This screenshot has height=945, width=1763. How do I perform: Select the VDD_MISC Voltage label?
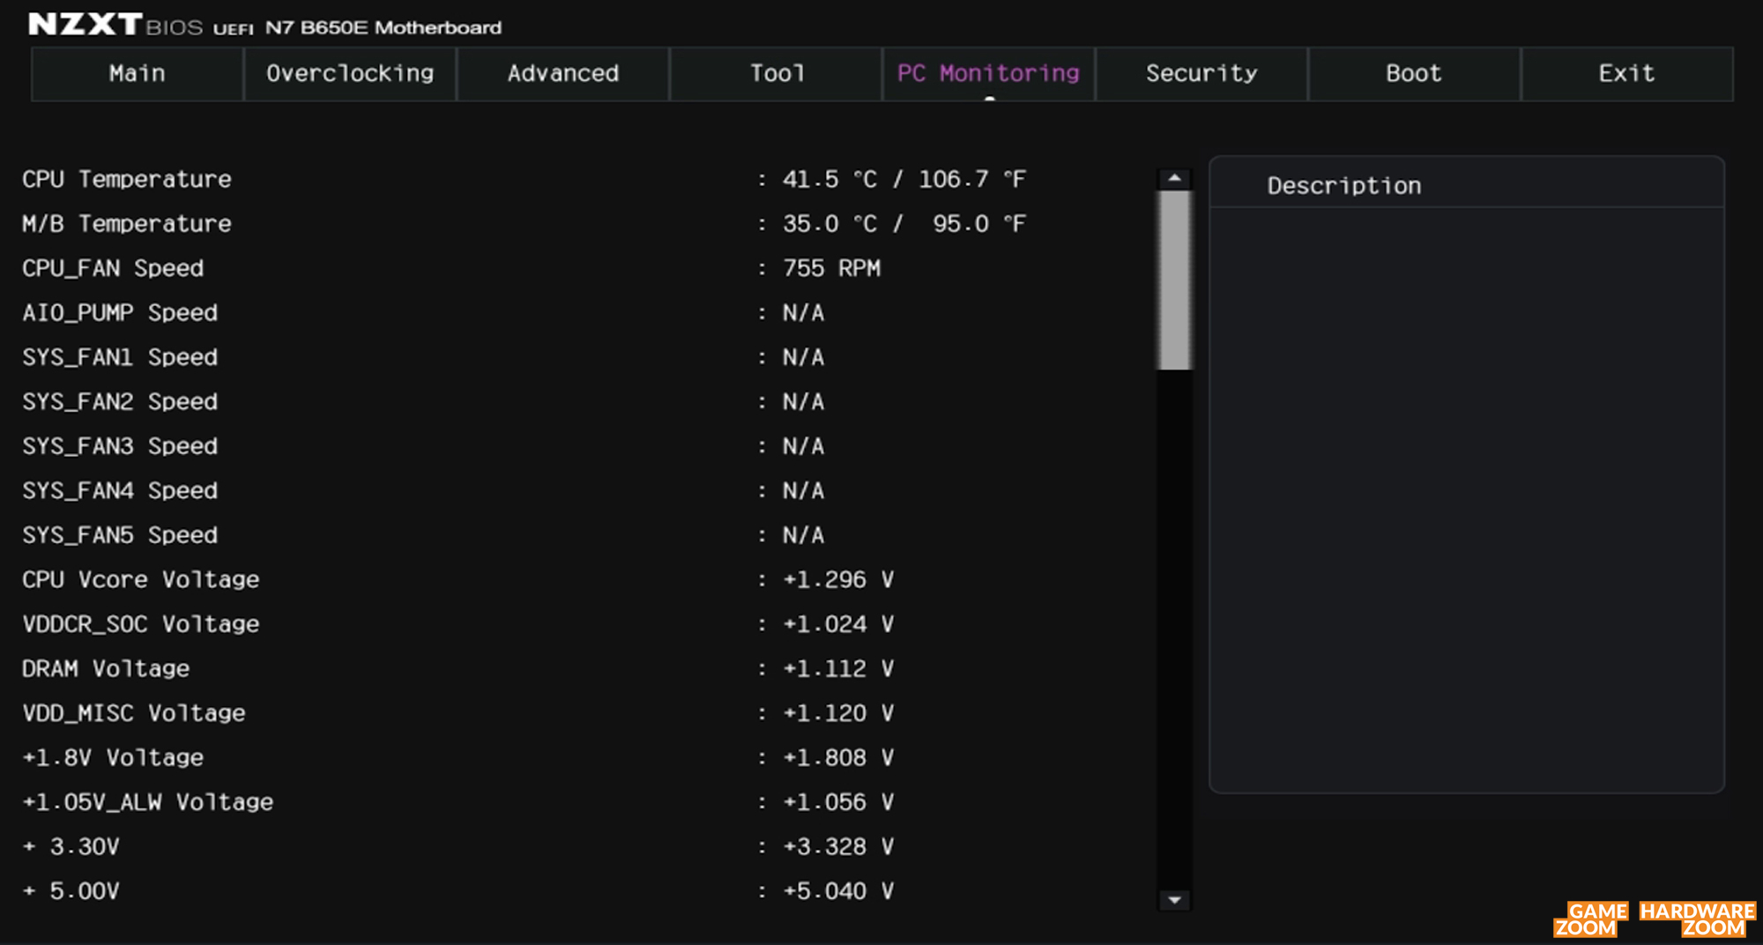coord(134,713)
